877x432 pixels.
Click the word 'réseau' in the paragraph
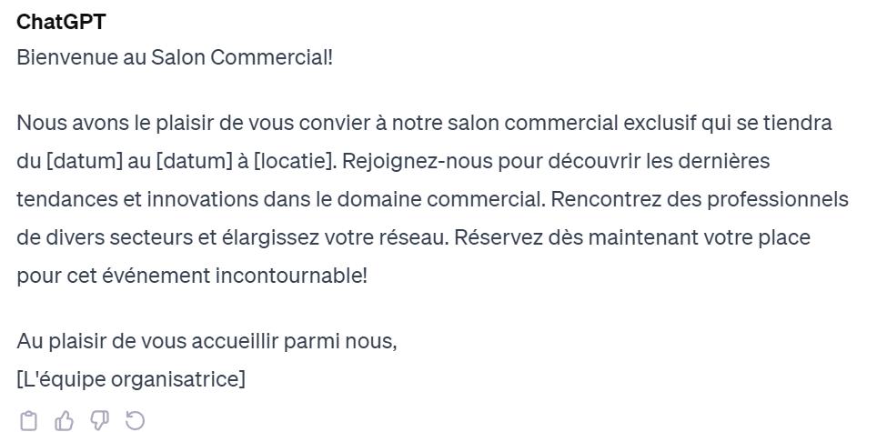tap(416, 237)
